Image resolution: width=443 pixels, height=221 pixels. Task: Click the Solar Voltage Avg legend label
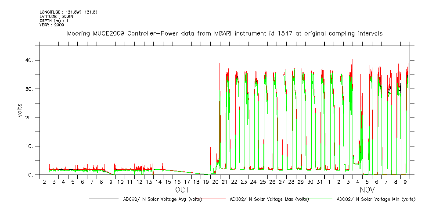pyautogui.click(x=162, y=199)
